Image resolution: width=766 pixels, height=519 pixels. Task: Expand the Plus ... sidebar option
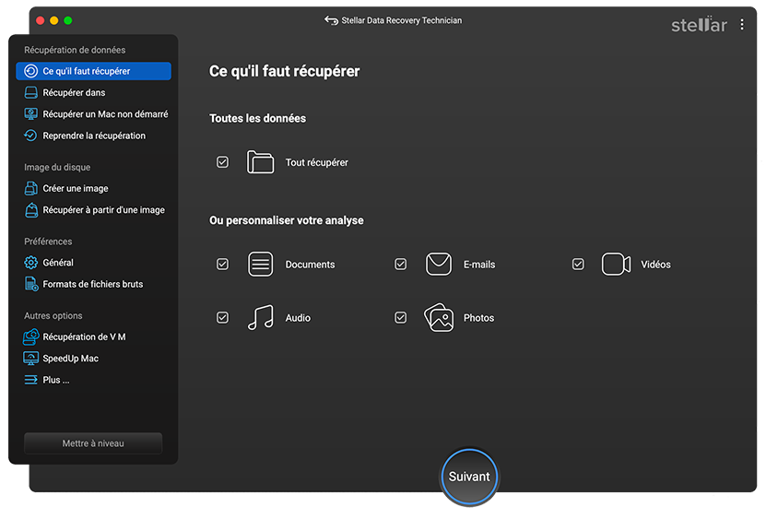coord(55,380)
